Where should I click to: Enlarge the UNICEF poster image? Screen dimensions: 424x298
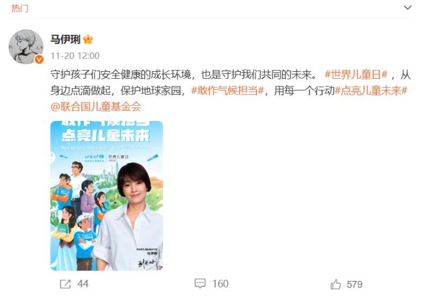pos(107,196)
